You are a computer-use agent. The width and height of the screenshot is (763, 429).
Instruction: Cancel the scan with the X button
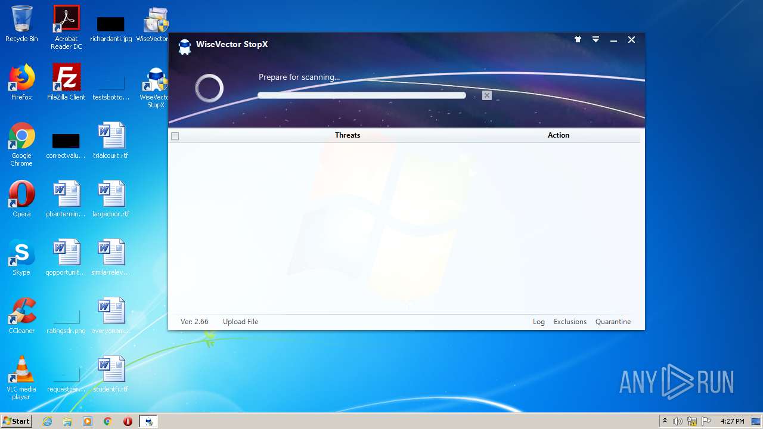coord(487,95)
